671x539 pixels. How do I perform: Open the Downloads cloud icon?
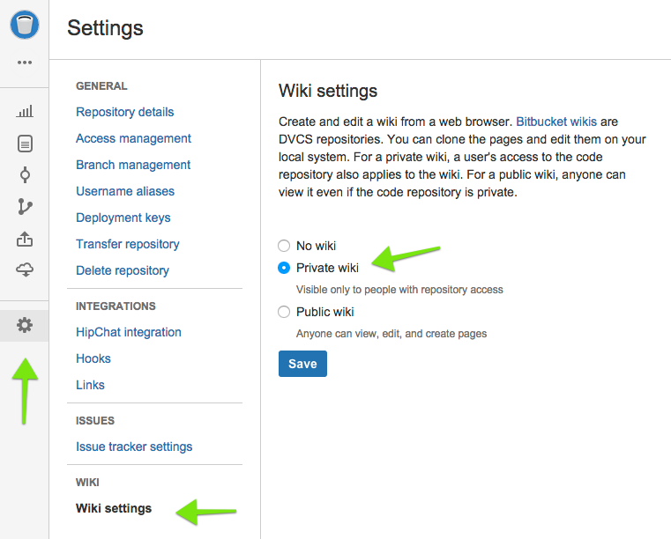[x=25, y=270]
